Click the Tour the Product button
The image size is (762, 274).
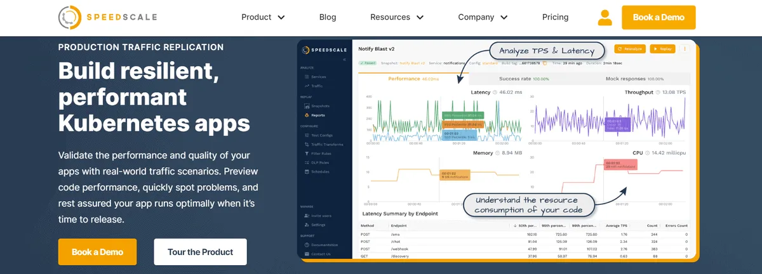pos(200,252)
